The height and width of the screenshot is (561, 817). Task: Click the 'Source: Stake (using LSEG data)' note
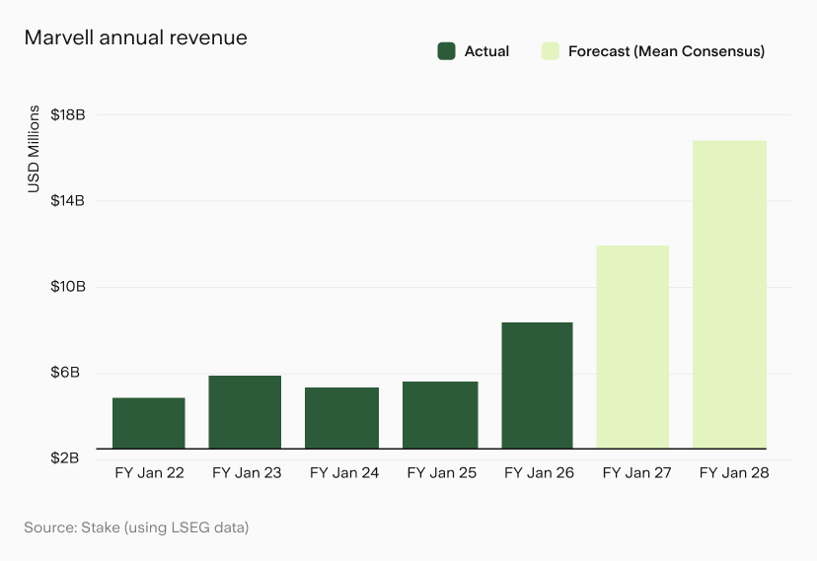(x=136, y=527)
